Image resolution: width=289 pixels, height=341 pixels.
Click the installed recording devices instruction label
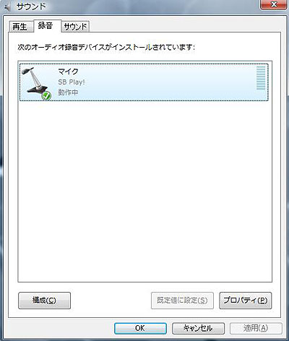[x=106, y=47]
